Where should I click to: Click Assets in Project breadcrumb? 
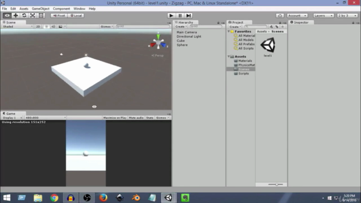(262, 32)
